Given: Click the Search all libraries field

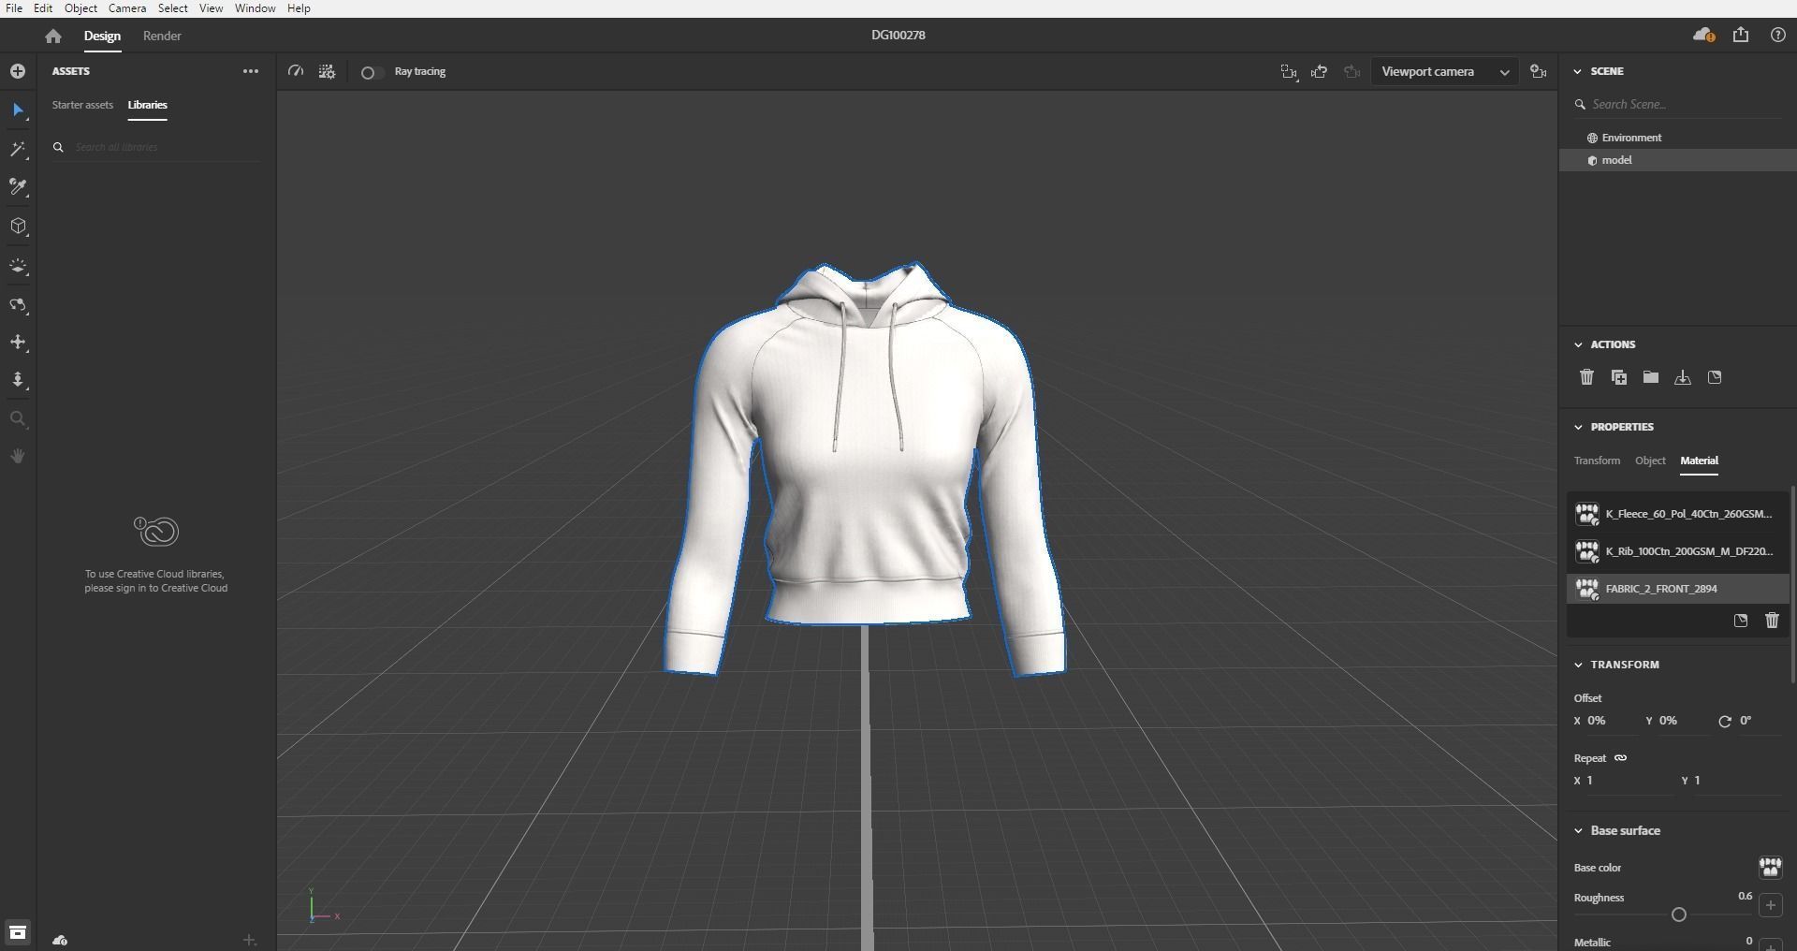Looking at the screenshot, I should pyautogui.click(x=156, y=147).
